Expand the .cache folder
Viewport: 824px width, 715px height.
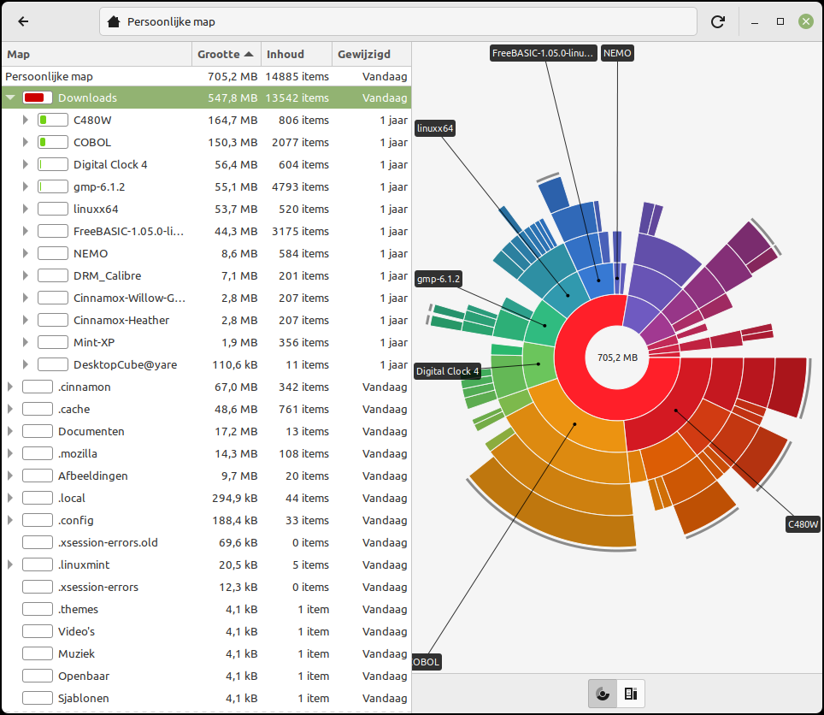click(10, 409)
